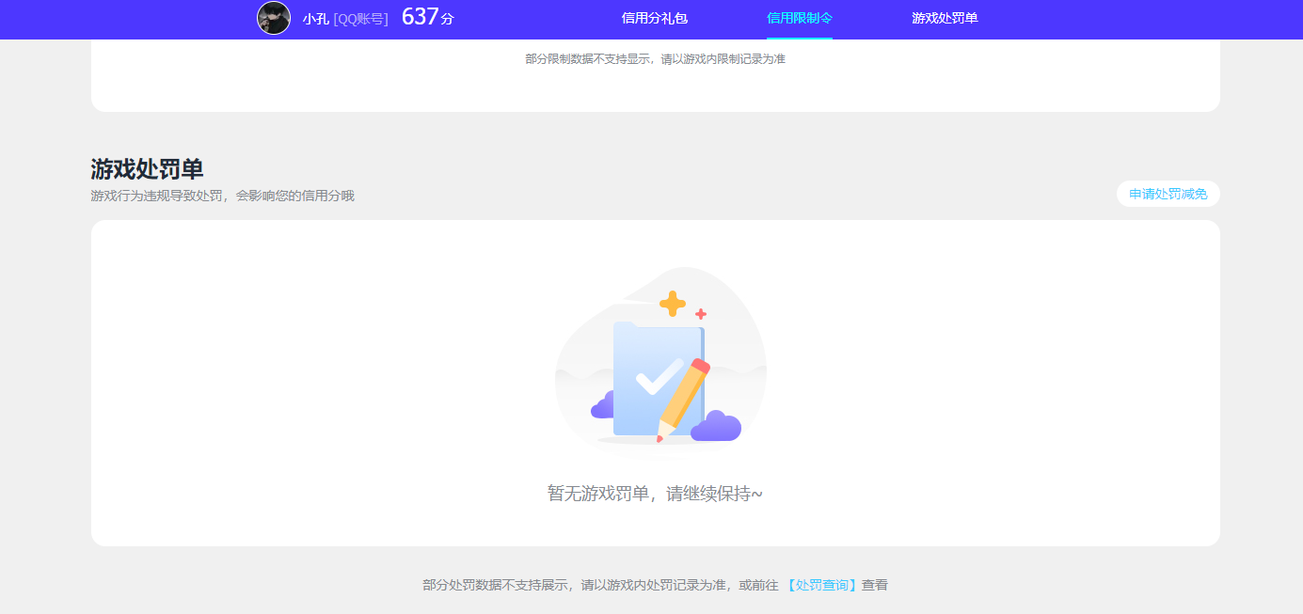Click the 查看 text after the penalty link
This screenshot has width=1303, height=614.
click(875, 584)
